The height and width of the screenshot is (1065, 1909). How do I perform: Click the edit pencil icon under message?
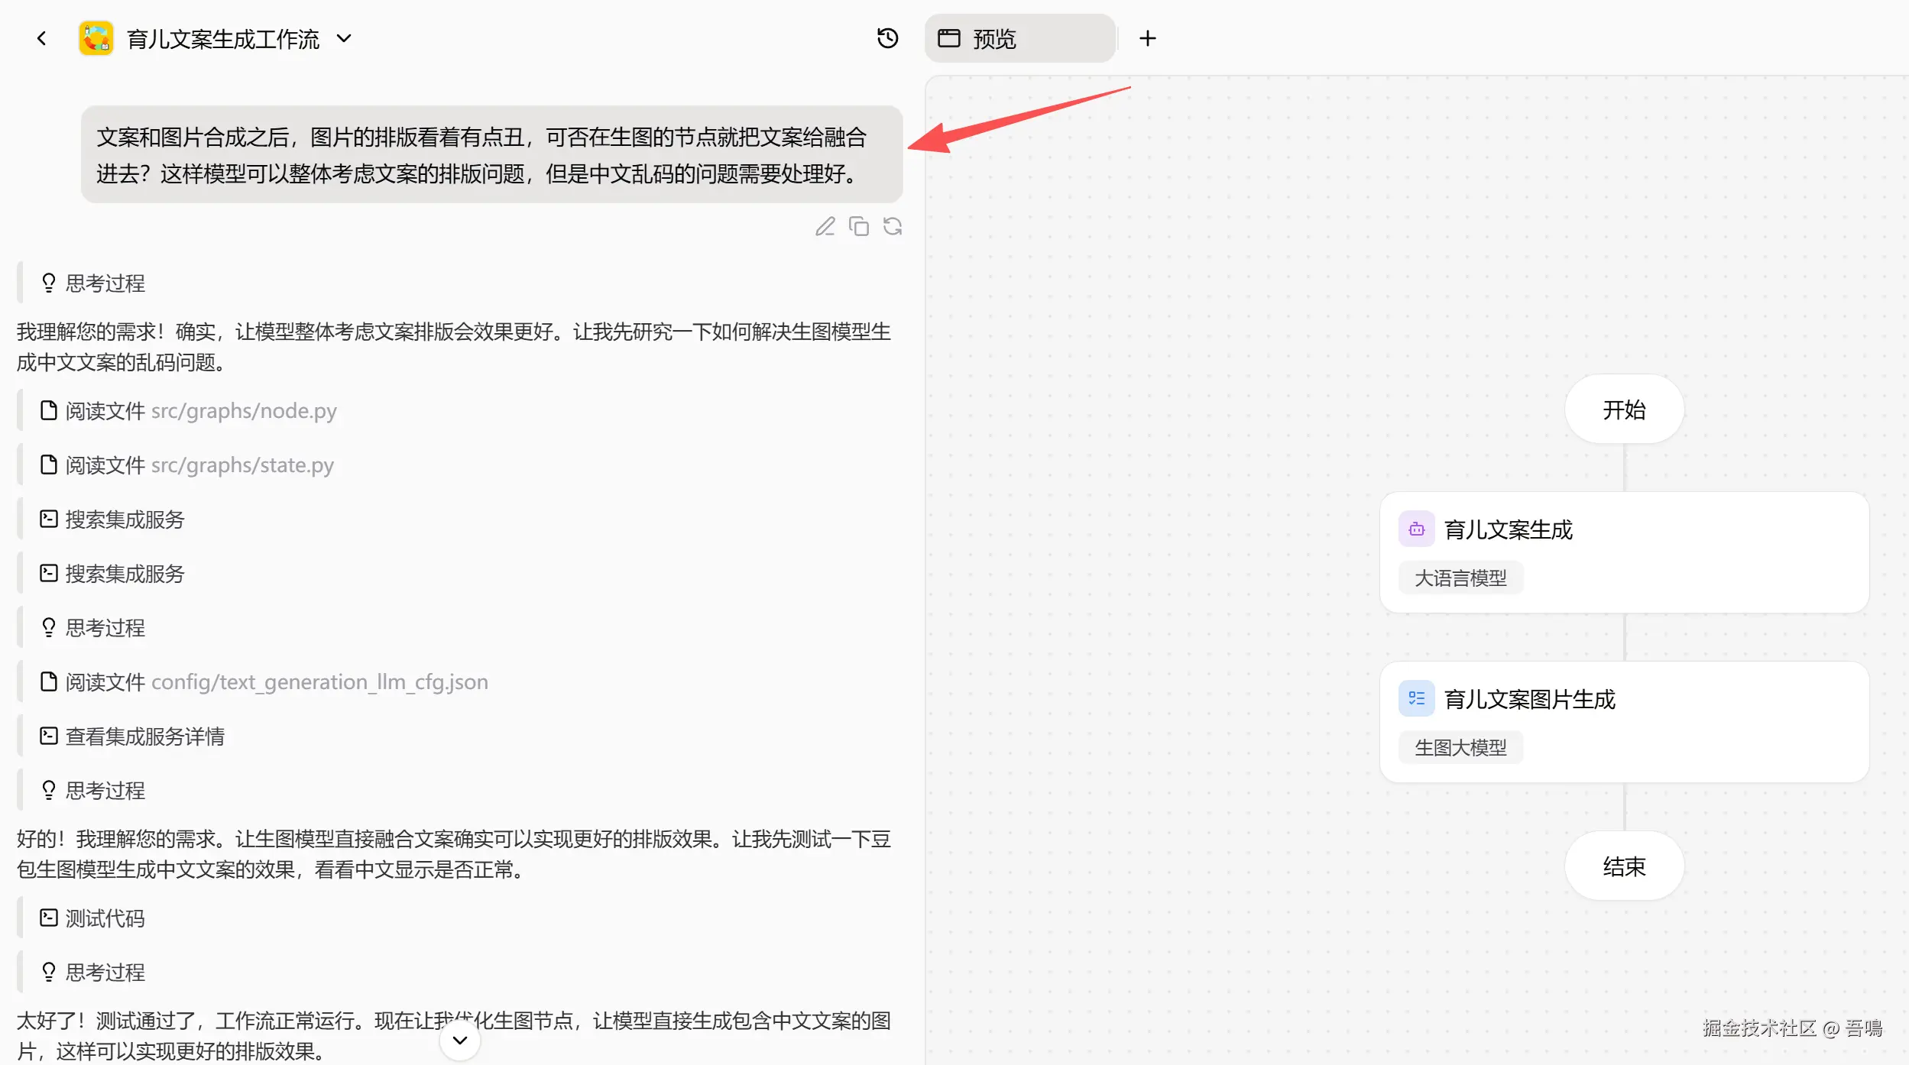click(x=825, y=227)
